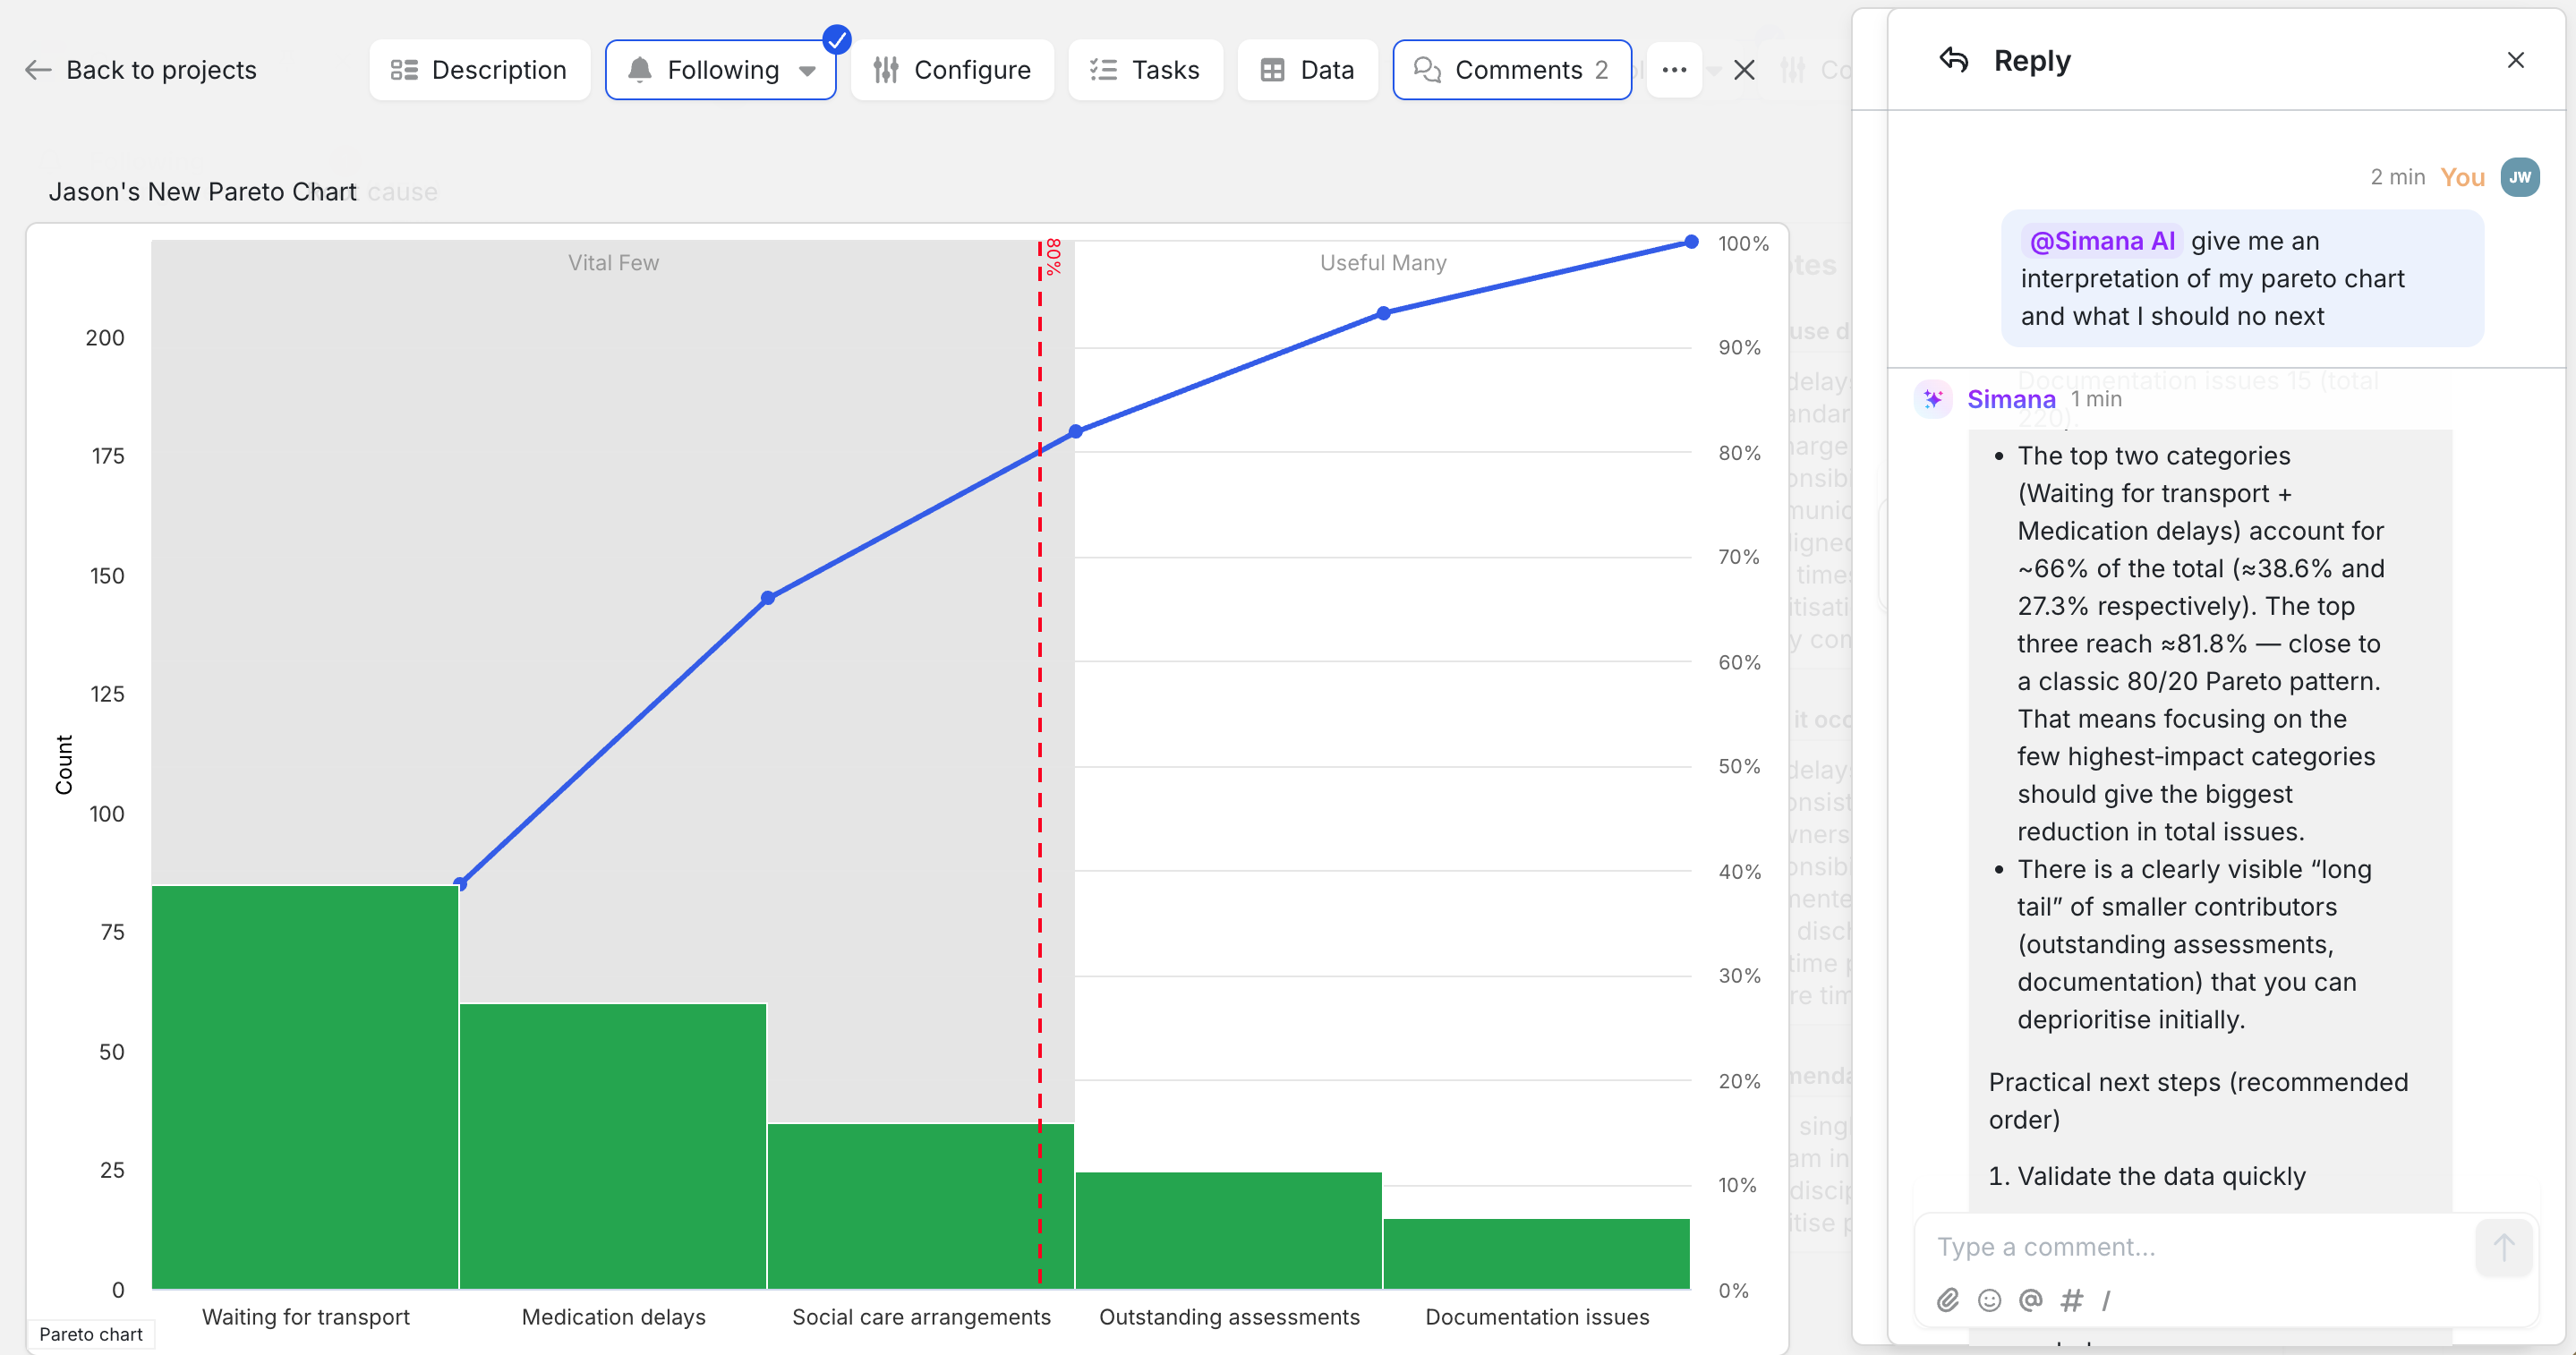Viewport: 2576px width, 1355px height.
Task: Attach a file with paperclip icon
Action: tap(1948, 1300)
